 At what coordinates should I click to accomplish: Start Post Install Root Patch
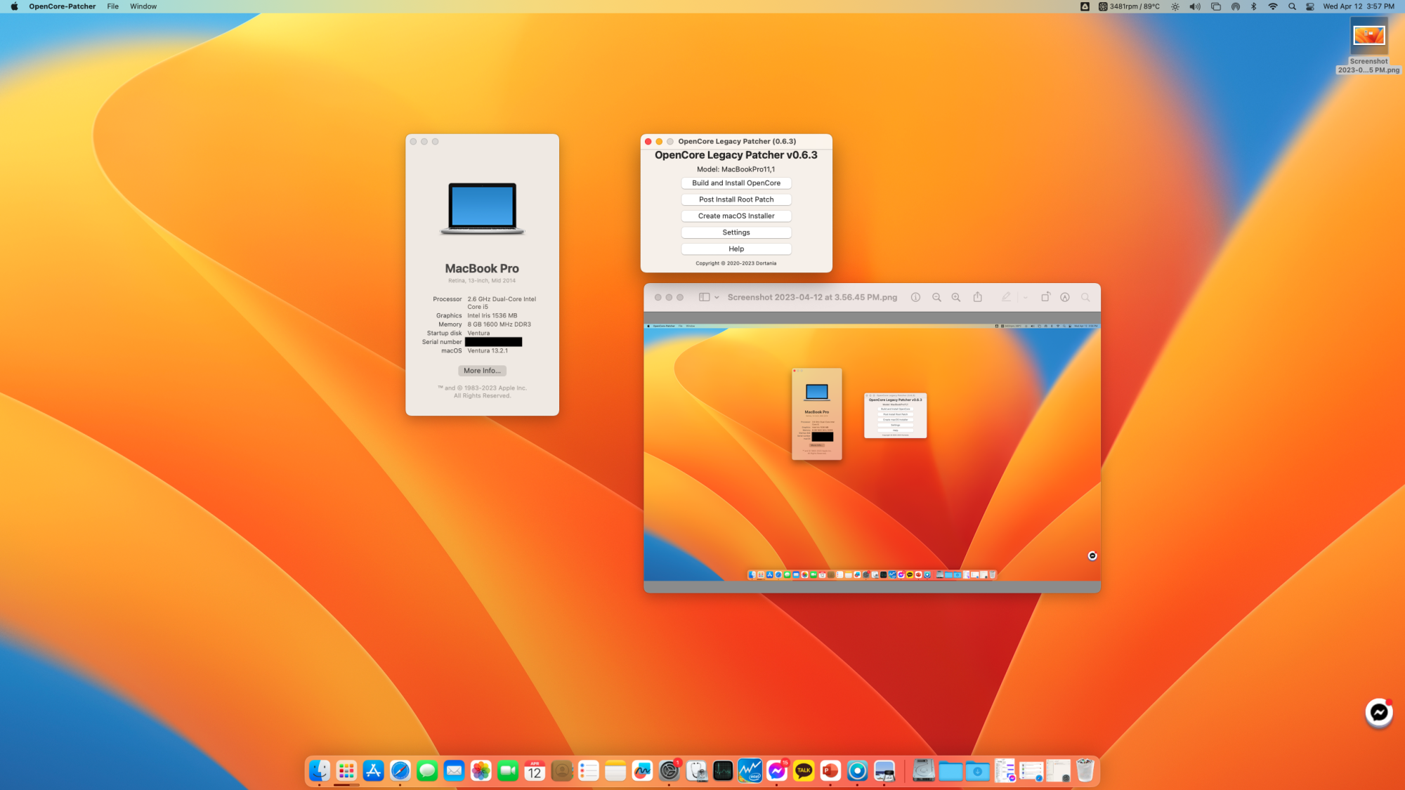click(736, 199)
